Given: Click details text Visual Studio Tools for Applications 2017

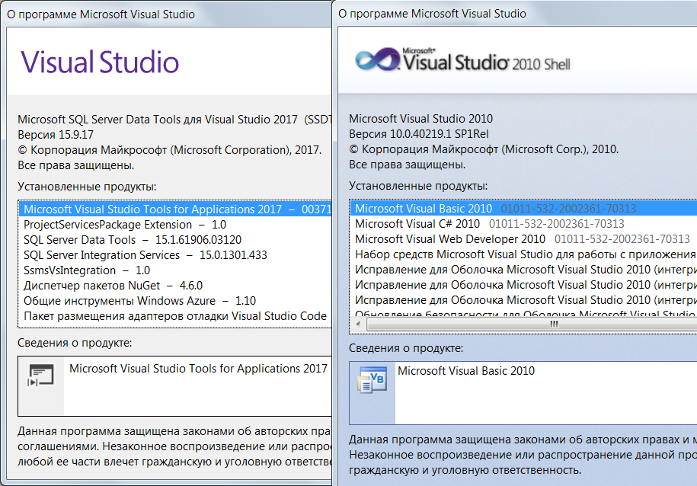Looking at the screenshot, I should (x=198, y=369).
